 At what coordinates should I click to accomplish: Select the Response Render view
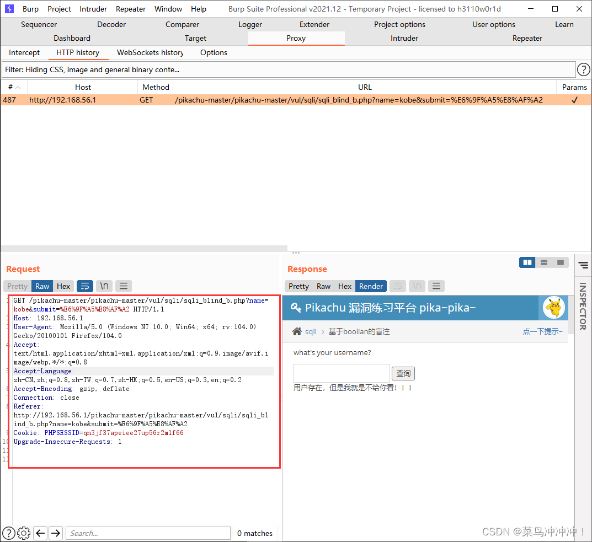371,286
